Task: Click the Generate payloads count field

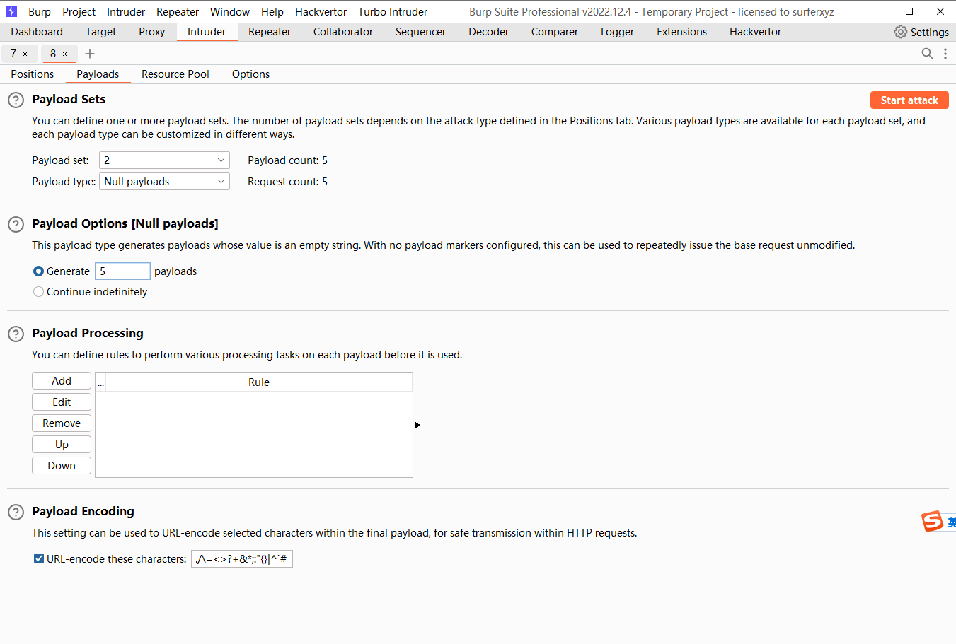Action: (x=122, y=271)
